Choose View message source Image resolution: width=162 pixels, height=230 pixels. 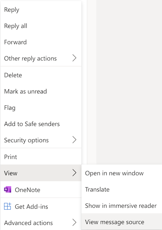coord(121,222)
